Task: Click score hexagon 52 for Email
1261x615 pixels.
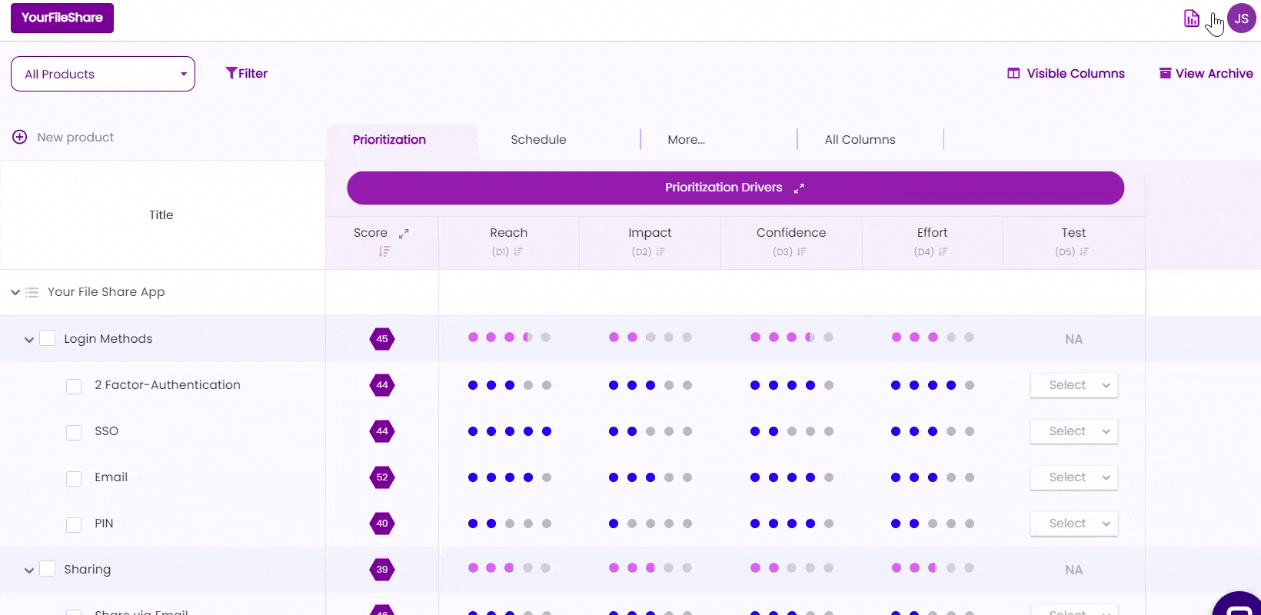Action: coord(382,477)
